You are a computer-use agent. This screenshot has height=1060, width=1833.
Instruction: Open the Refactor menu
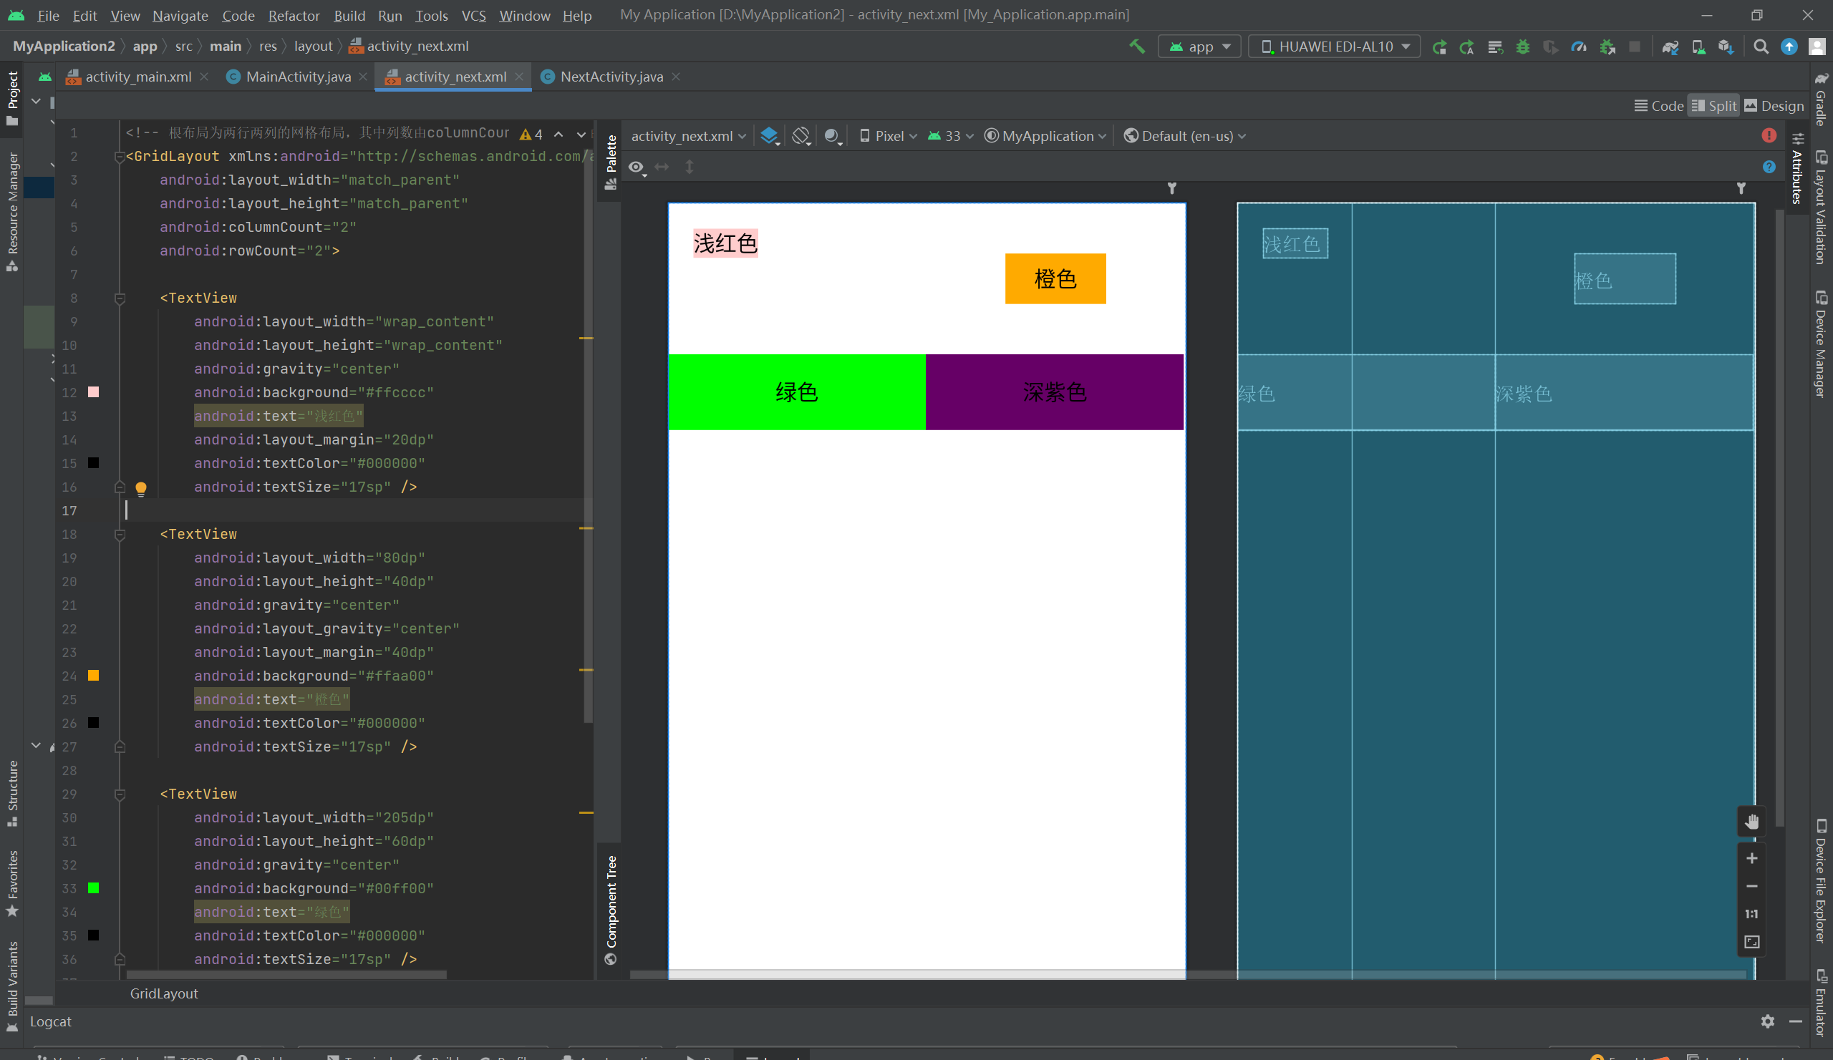[293, 15]
